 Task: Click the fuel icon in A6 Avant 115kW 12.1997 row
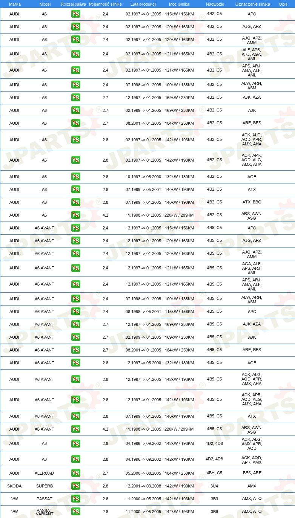76,228
